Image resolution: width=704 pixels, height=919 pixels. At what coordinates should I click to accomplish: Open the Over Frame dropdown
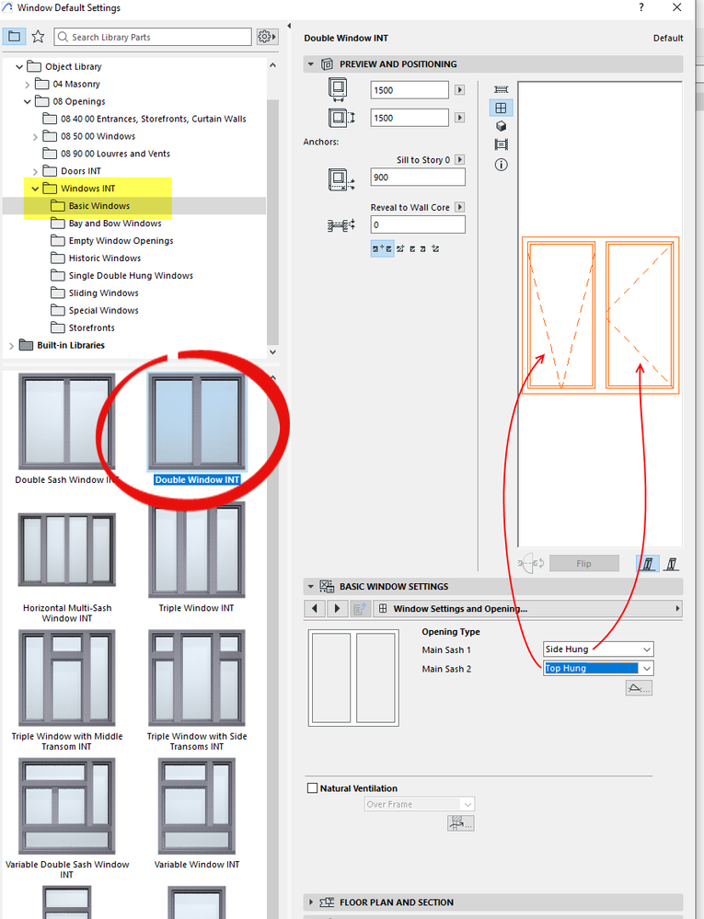click(419, 804)
